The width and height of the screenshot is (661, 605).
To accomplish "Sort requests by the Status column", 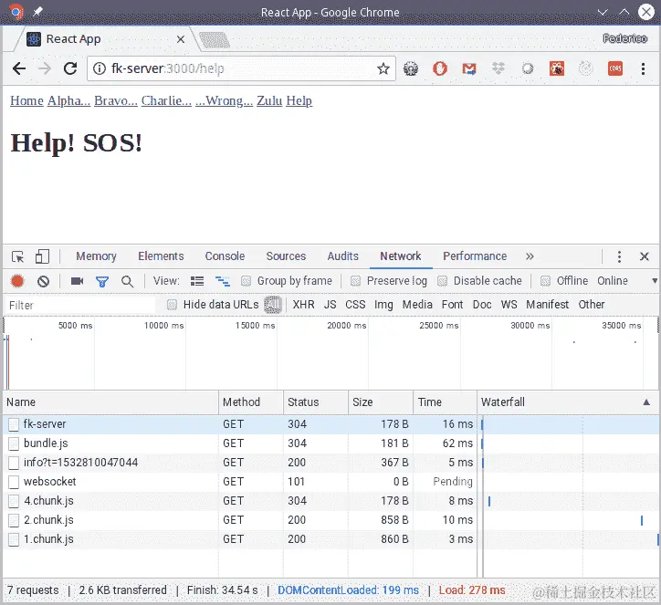I will (316, 402).
